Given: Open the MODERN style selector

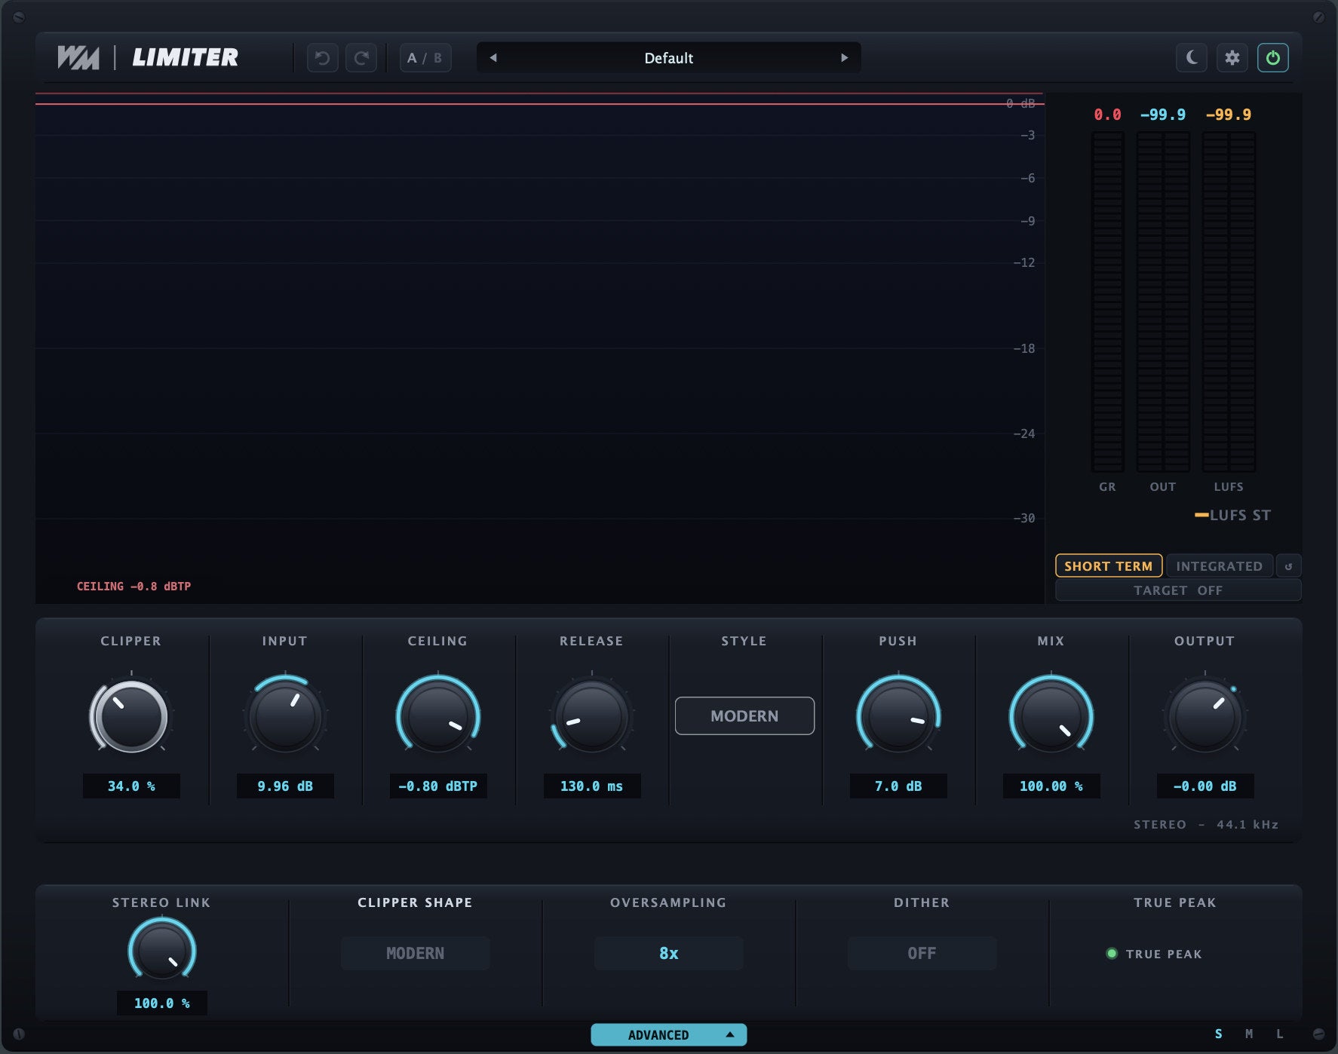Looking at the screenshot, I should coord(744,715).
